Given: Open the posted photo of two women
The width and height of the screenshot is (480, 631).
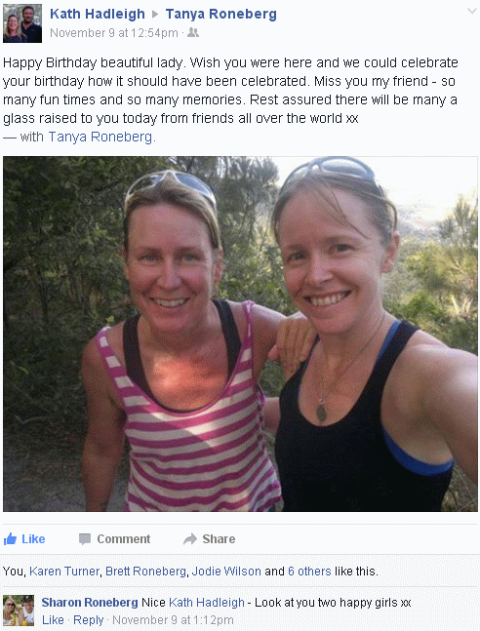Looking at the screenshot, I should pyautogui.click(x=240, y=334).
